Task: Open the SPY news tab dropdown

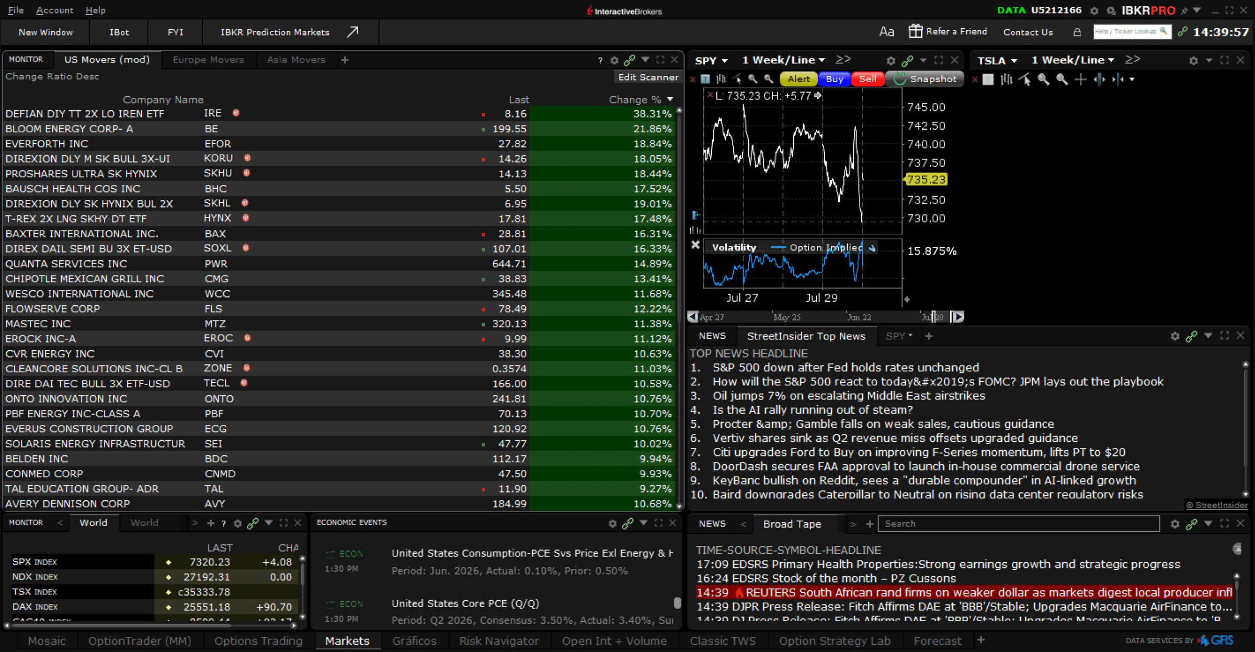Action: click(910, 336)
